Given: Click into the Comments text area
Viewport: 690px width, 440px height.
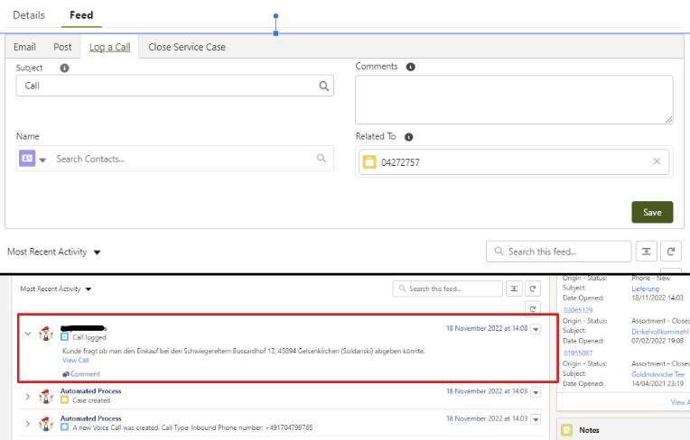Looking at the screenshot, I should coord(513,99).
